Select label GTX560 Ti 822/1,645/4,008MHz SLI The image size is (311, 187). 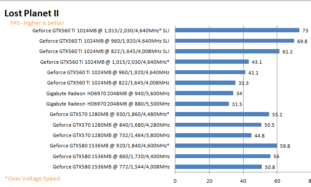[x=105, y=51]
